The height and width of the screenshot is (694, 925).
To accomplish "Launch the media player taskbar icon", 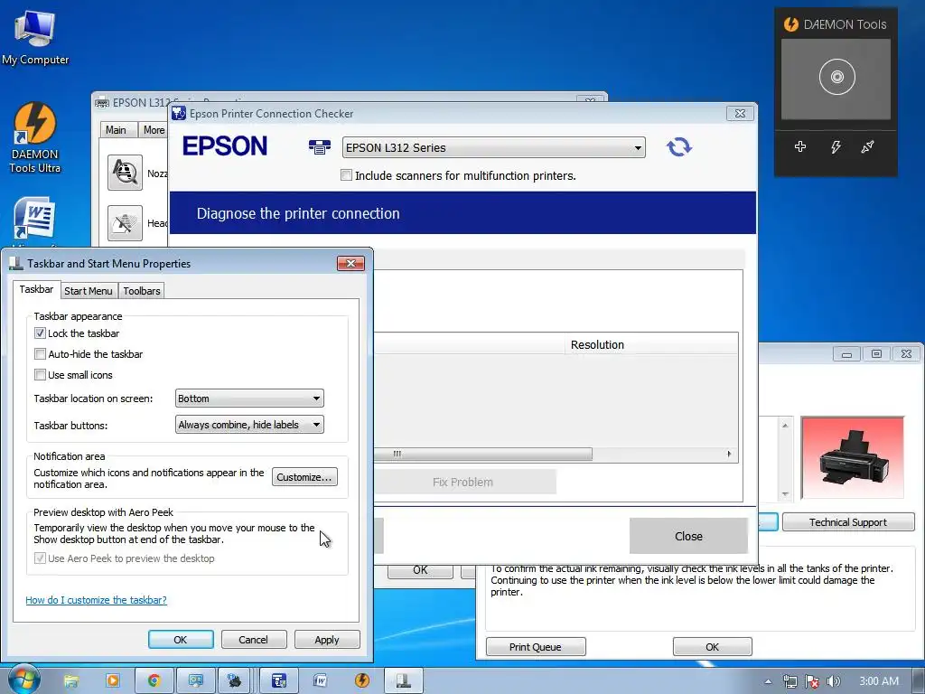I will [x=112, y=681].
